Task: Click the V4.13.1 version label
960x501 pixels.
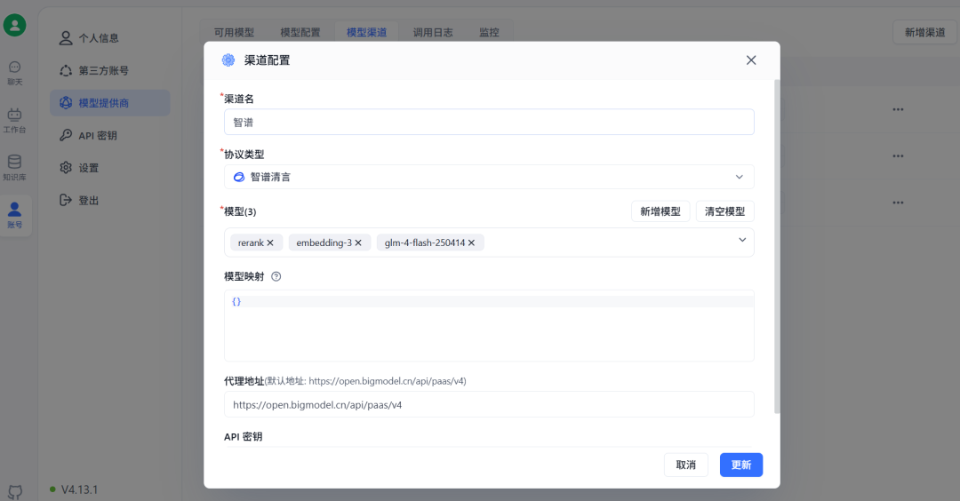Action: pyautogui.click(x=80, y=489)
